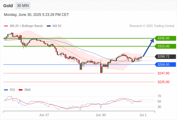Click the Jun 30 date axis label
The height and width of the screenshot is (120, 177).
coord(101,115)
